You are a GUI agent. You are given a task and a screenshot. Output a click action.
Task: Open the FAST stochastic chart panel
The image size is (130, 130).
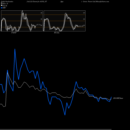pos(22,21)
